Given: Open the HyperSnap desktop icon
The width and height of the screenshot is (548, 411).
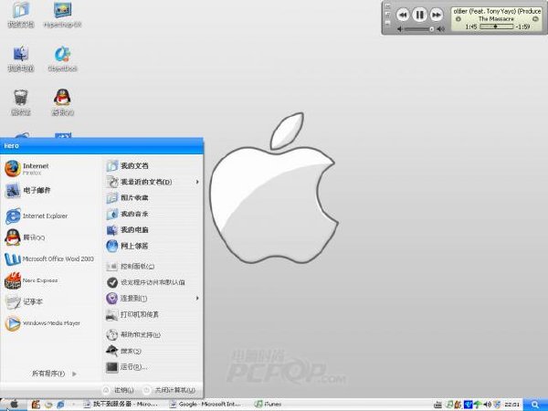Looking at the screenshot, I should pos(62,14).
